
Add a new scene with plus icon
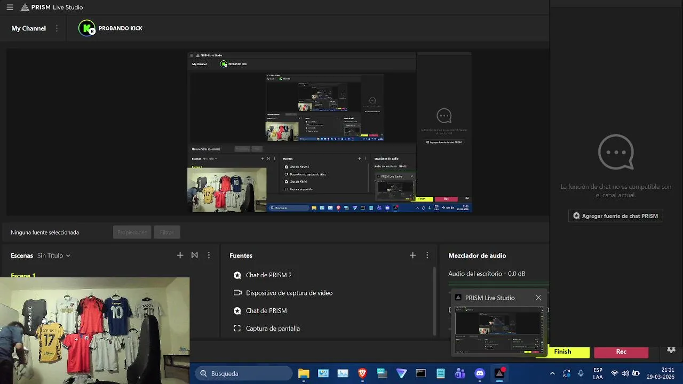coord(180,255)
